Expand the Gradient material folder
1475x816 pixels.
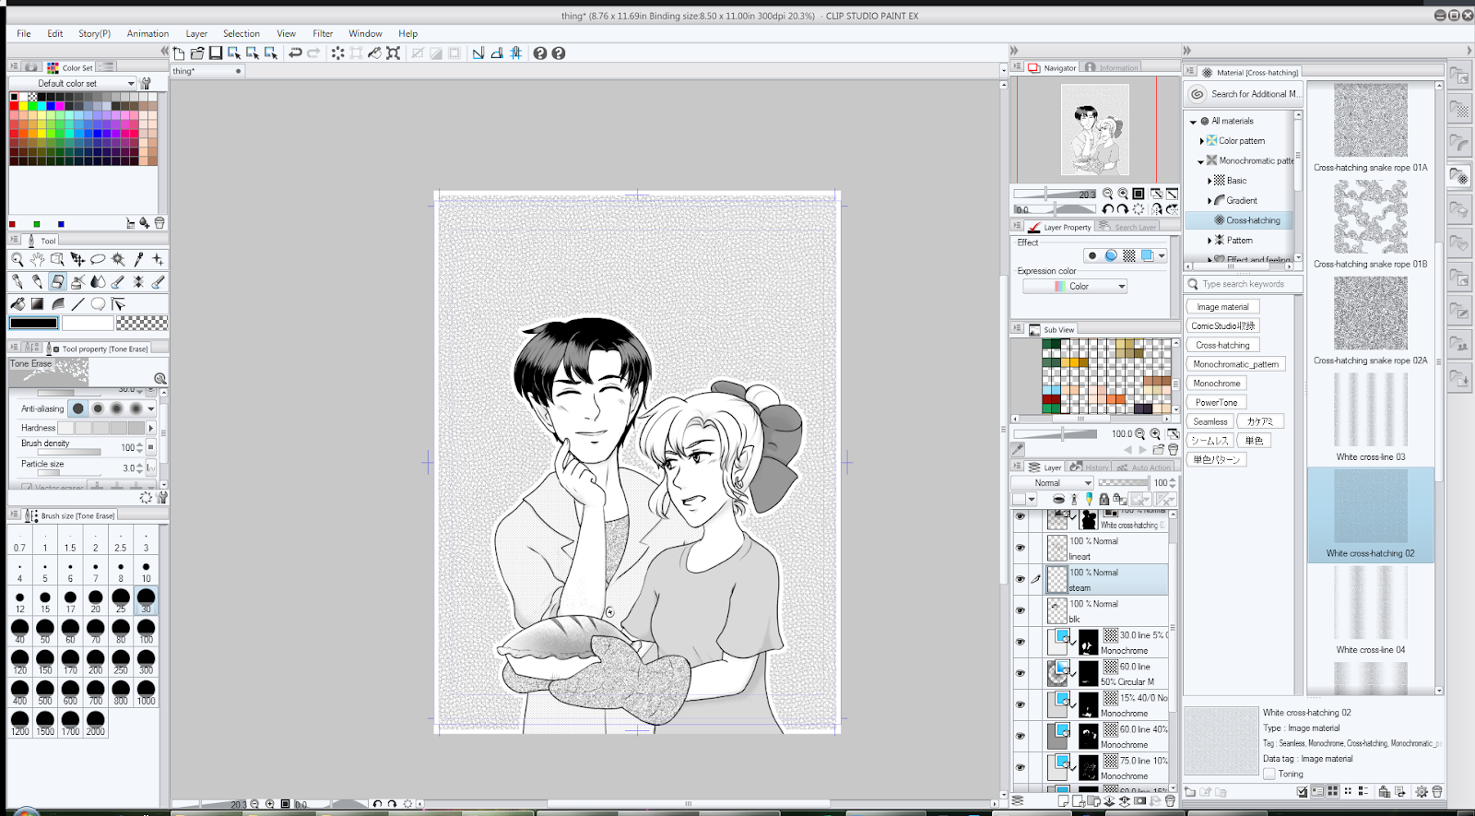(x=1209, y=201)
